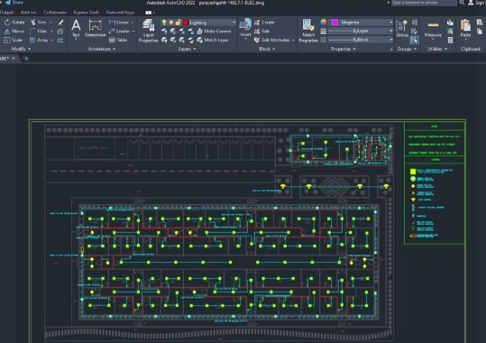
Task: Expand the Block panel
Action: pyautogui.click(x=267, y=49)
